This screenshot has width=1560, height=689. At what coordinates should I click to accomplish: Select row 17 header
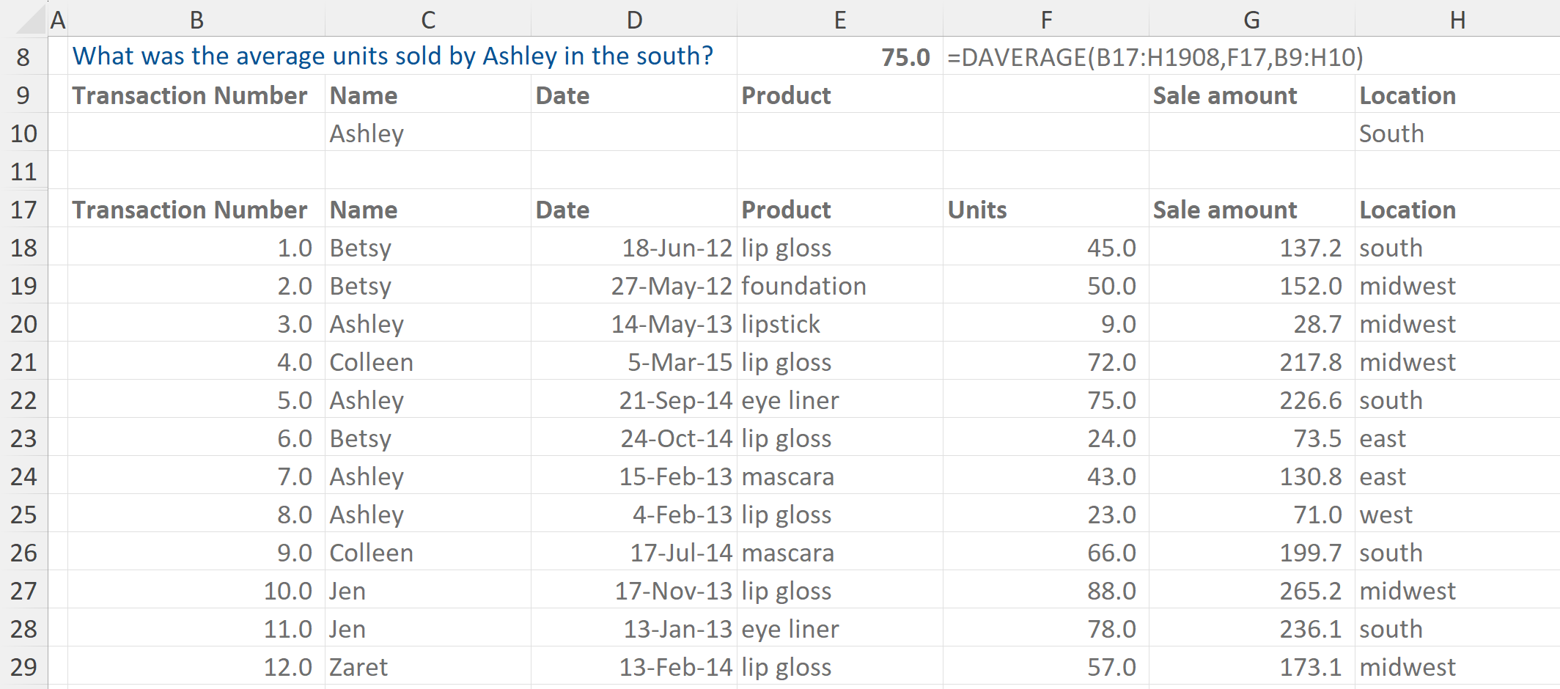[x=23, y=210]
